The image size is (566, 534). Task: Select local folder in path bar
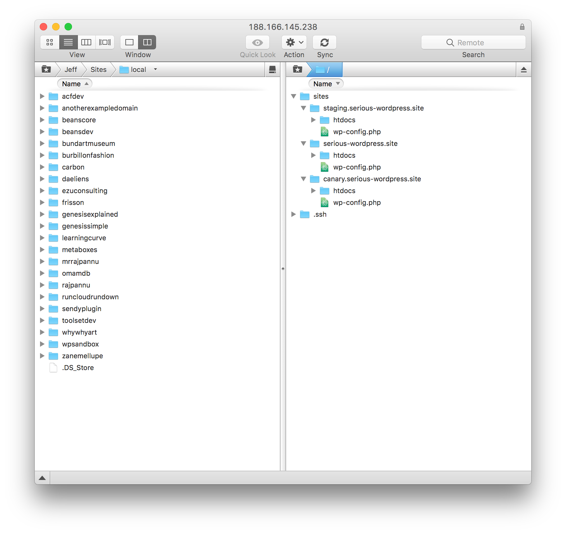tap(133, 70)
